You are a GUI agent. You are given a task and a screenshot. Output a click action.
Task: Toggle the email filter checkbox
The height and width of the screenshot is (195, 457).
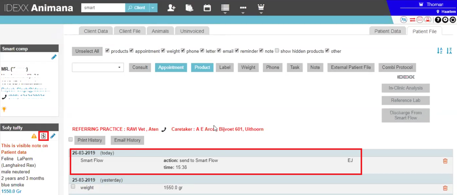tap(219, 51)
